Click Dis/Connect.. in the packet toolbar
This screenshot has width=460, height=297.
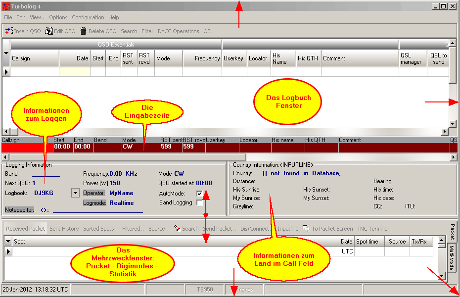coord(256,229)
